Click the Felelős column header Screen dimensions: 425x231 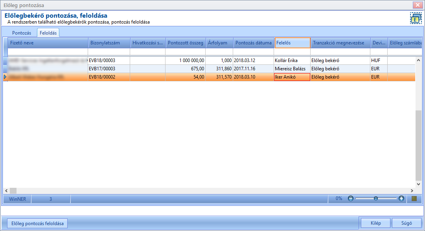coord(293,43)
